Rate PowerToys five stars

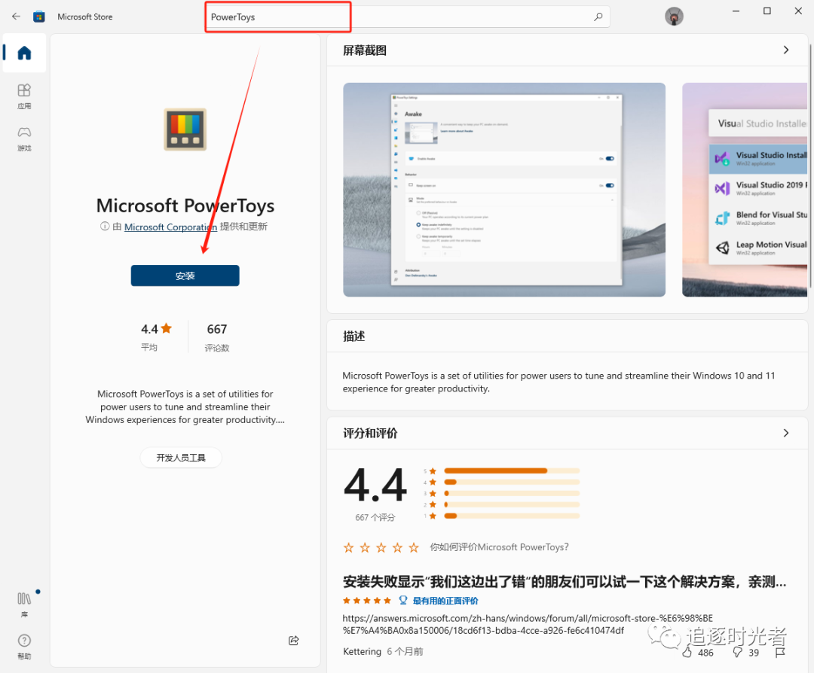413,548
